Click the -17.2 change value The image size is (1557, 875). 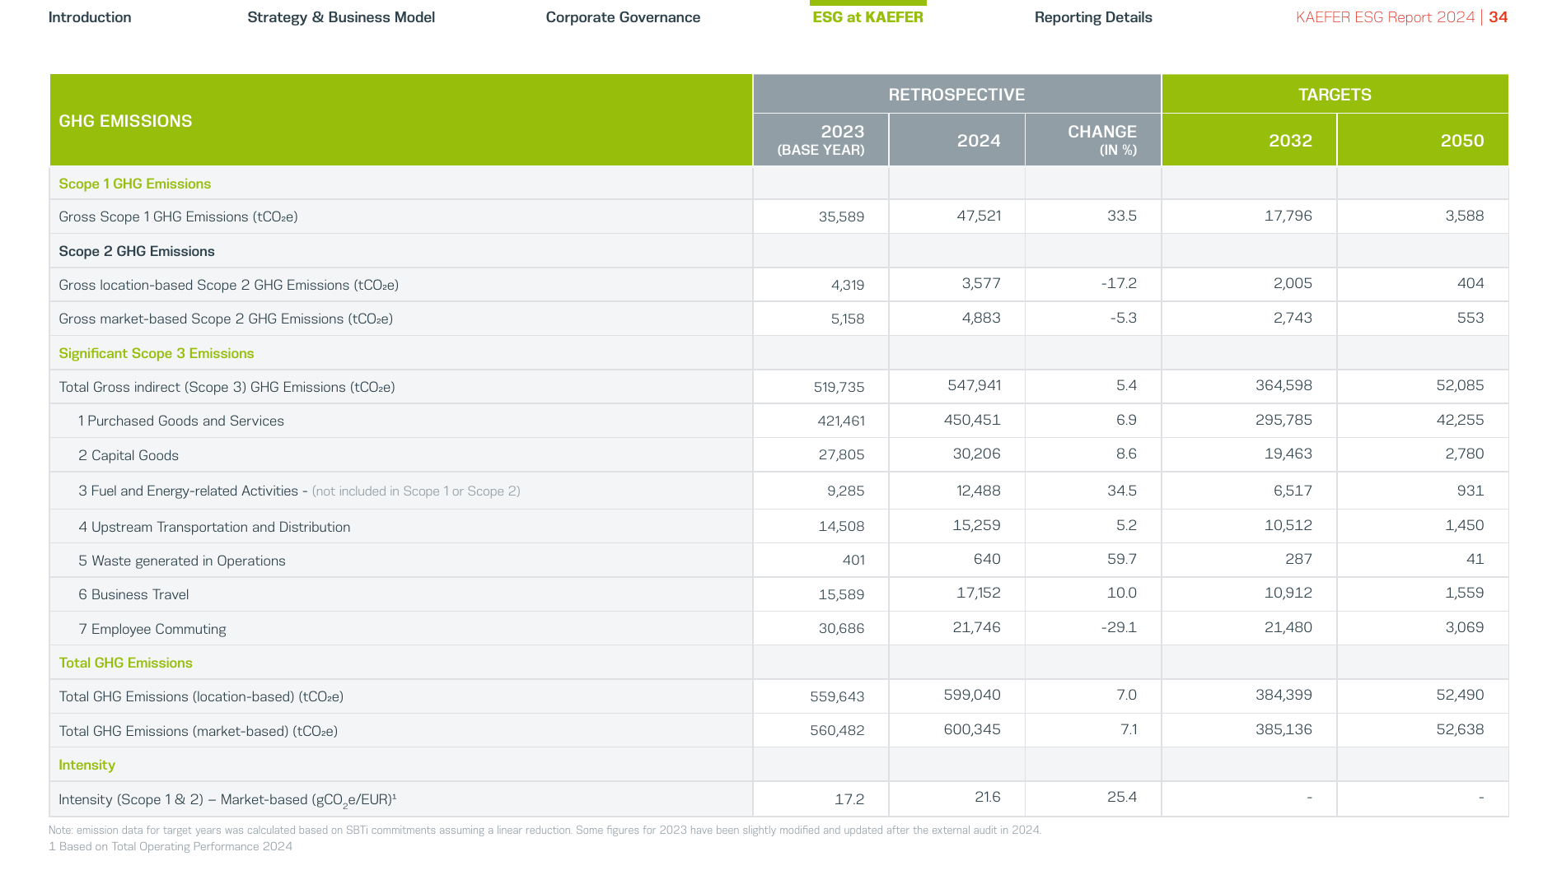pyautogui.click(x=1119, y=283)
